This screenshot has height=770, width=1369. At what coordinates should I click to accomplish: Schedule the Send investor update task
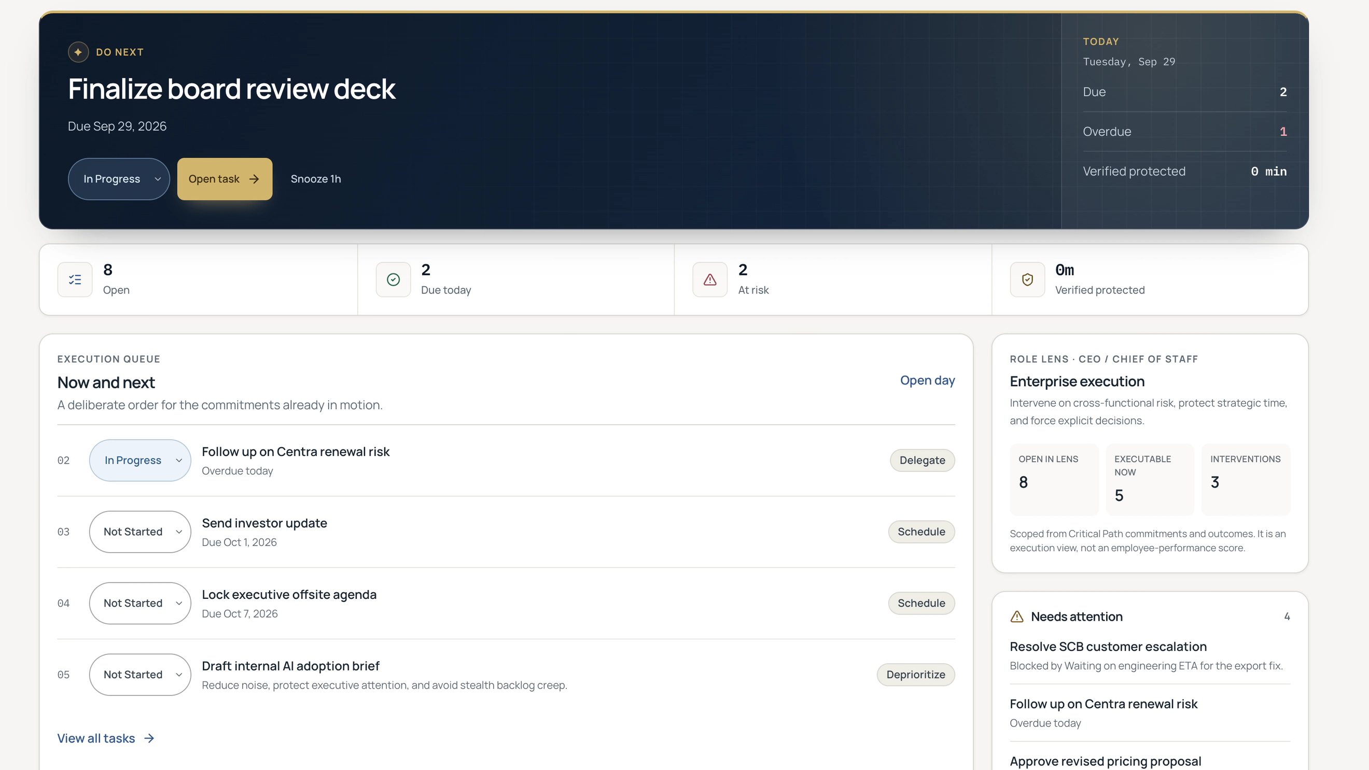tap(921, 532)
